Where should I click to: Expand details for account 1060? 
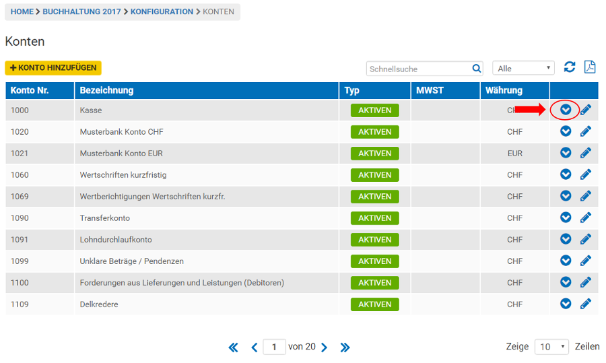click(x=566, y=174)
